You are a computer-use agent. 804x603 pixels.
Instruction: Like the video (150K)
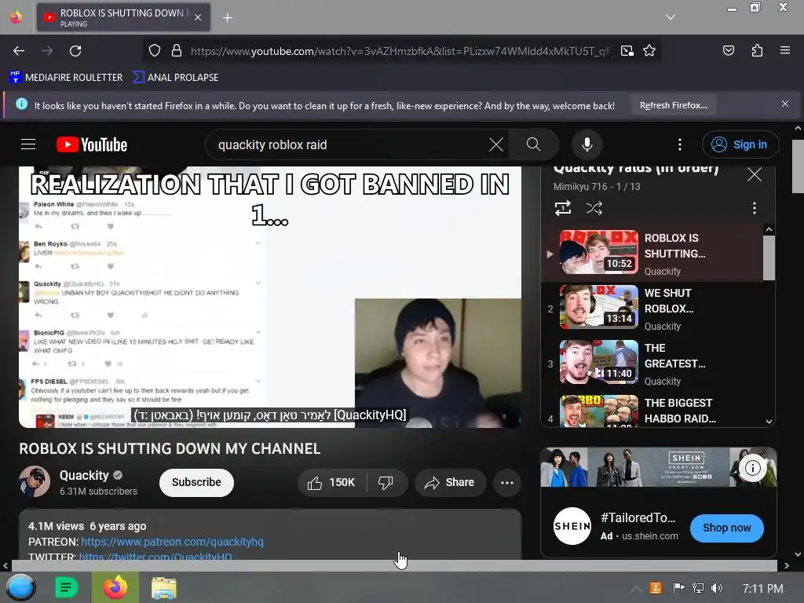331,483
